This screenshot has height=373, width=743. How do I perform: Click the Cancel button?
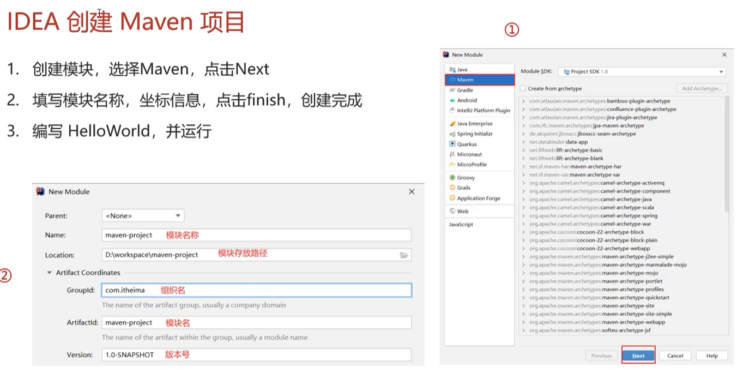675,356
